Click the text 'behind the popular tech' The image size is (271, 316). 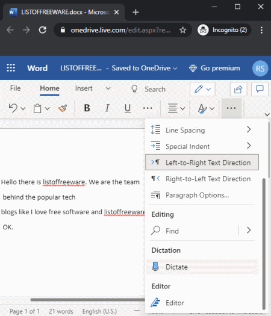pos(39,197)
